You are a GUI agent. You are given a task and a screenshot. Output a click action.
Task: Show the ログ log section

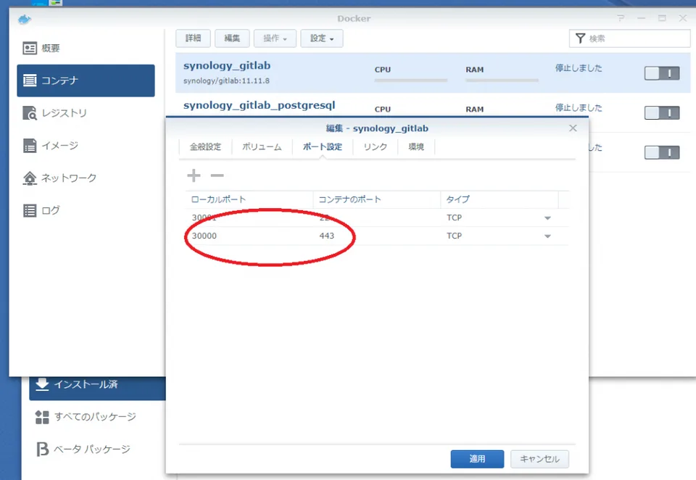pyautogui.click(x=86, y=210)
